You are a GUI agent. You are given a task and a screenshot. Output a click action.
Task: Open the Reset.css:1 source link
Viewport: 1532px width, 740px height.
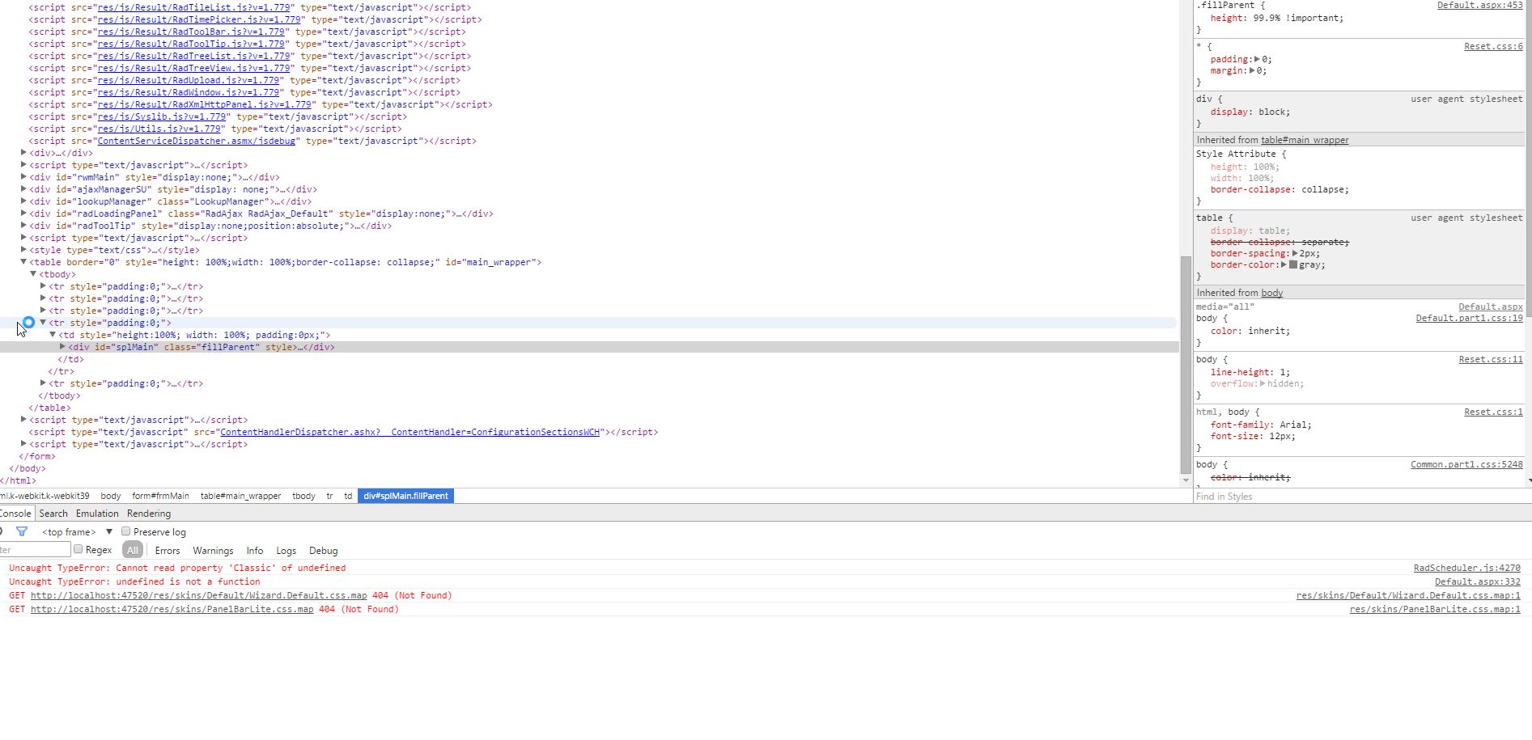click(1493, 412)
